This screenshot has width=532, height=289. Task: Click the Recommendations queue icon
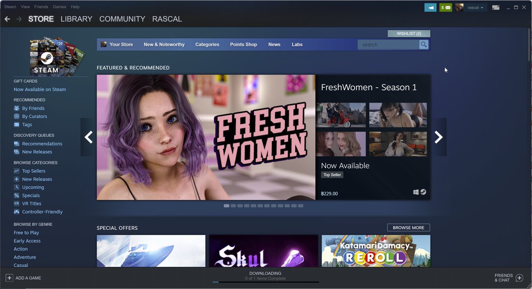(16, 144)
